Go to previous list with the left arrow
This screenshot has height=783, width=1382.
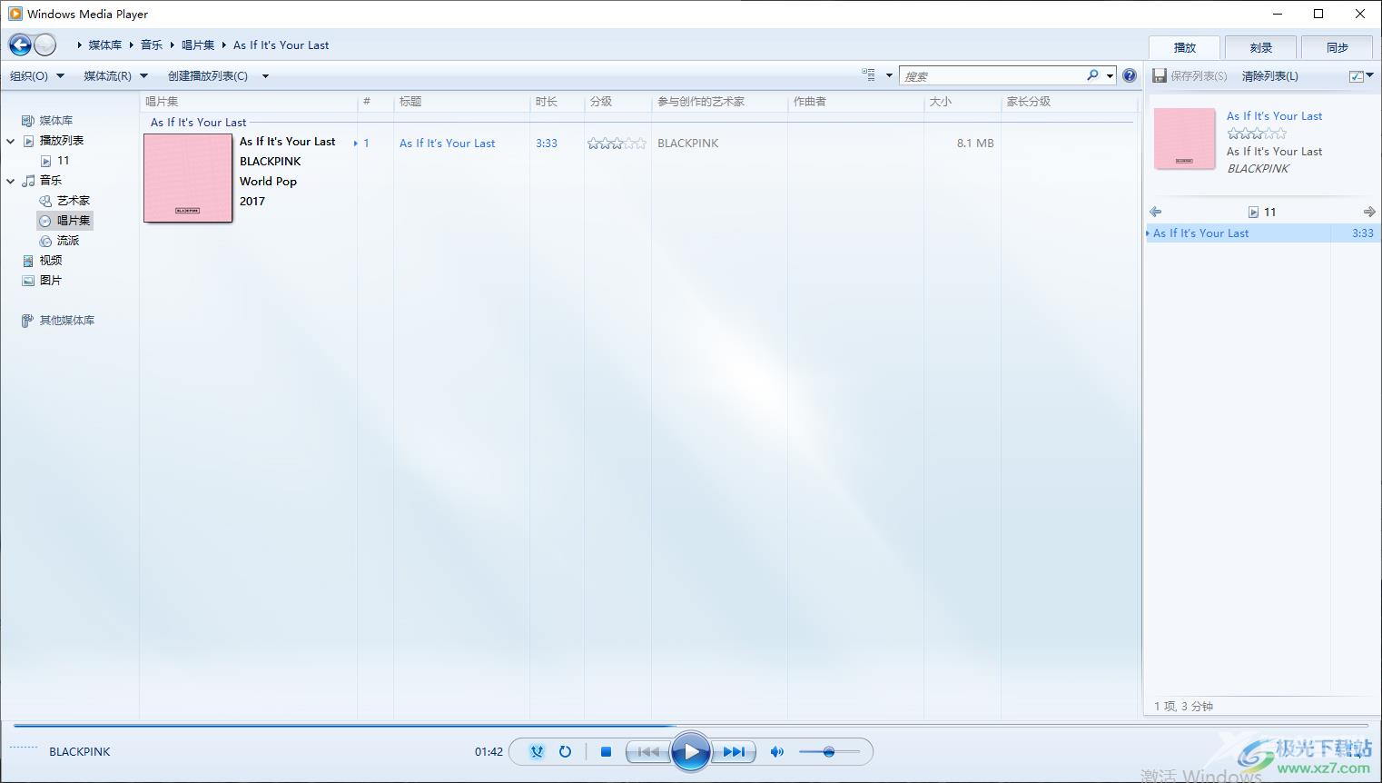point(1155,212)
